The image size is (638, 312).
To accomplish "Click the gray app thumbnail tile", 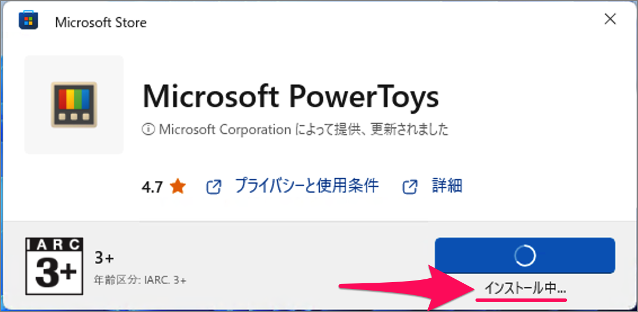I will (x=74, y=105).
